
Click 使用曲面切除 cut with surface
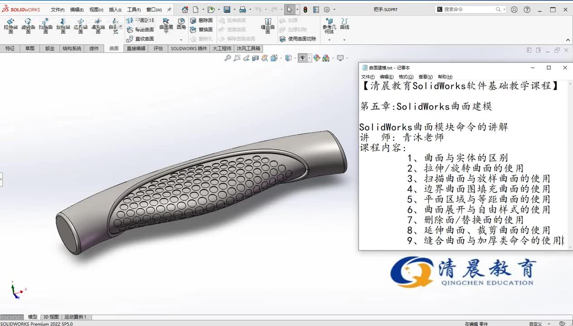click(x=298, y=39)
